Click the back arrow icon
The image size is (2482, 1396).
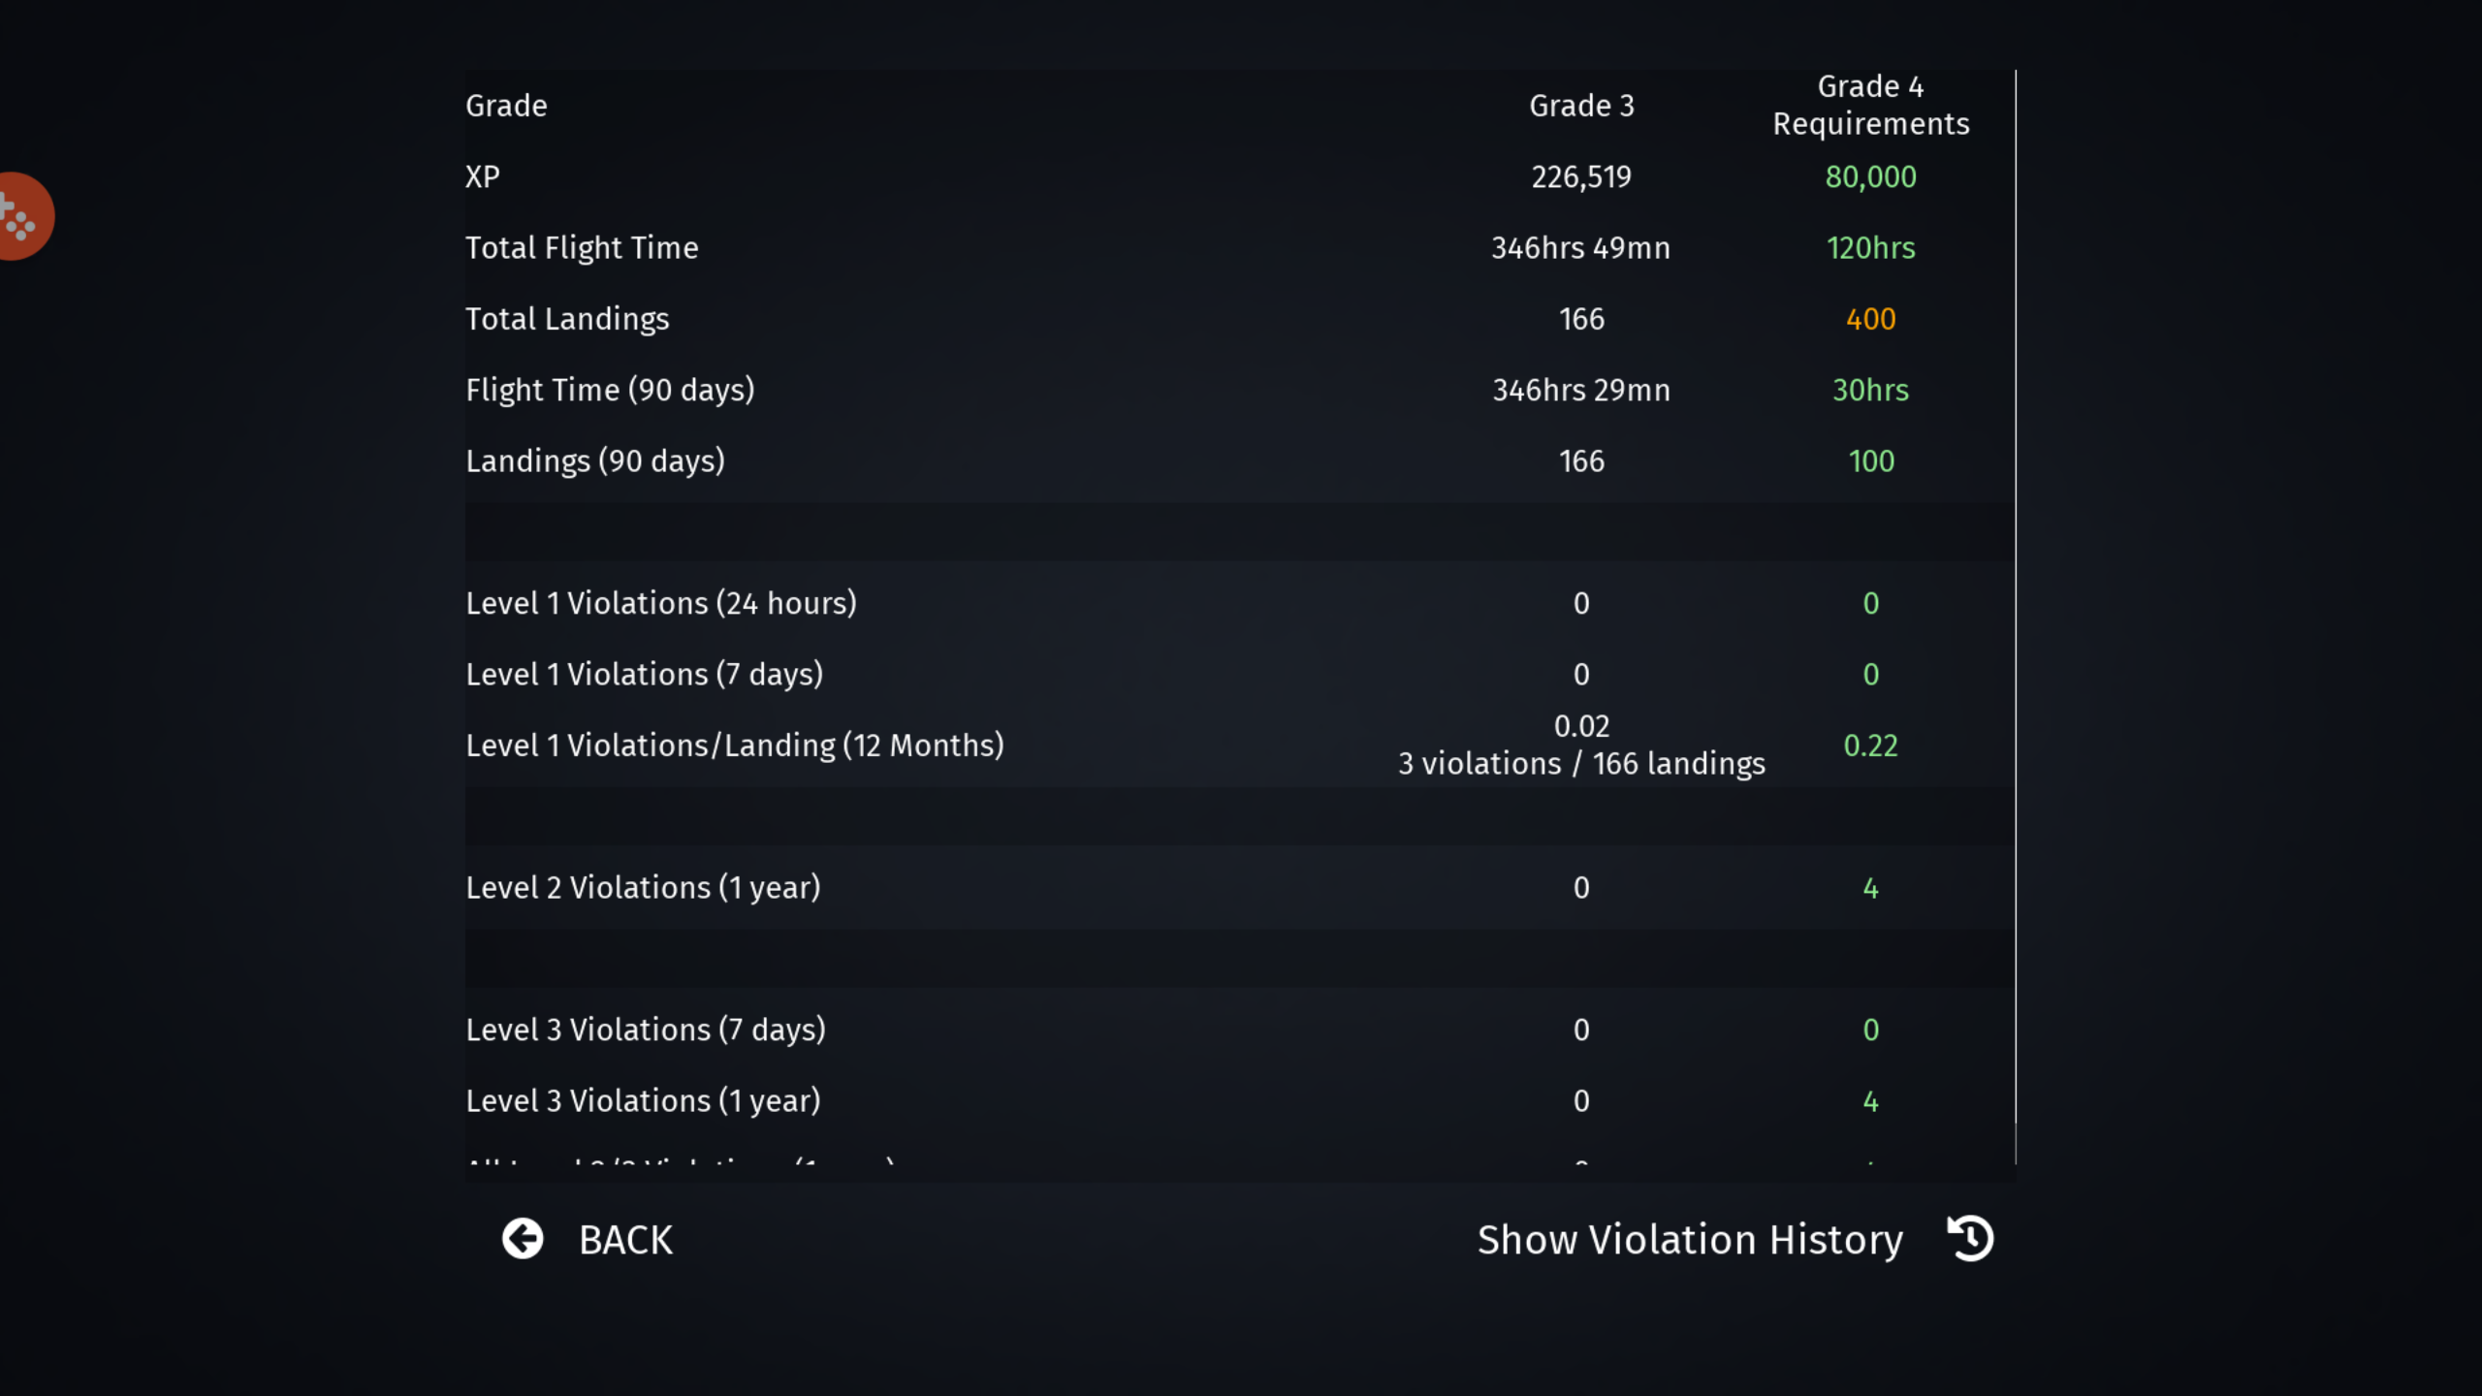pyautogui.click(x=523, y=1239)
